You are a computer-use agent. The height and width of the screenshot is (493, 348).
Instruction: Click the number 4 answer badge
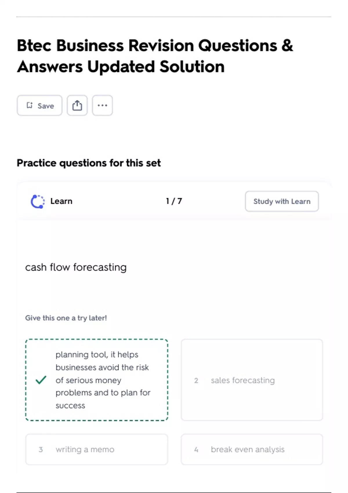(196, 449)
